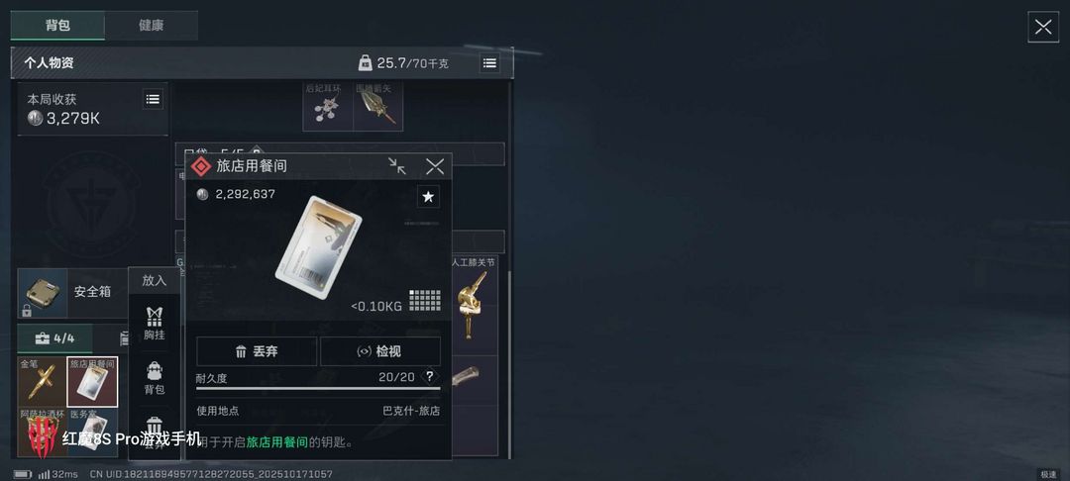Switch to the 健康 tab

point(151,25)
